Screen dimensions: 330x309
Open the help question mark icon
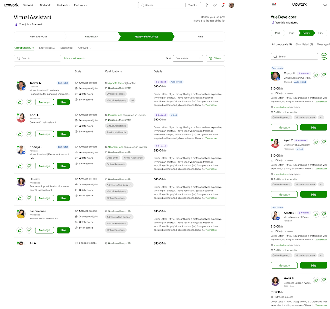tap(207, 5)
